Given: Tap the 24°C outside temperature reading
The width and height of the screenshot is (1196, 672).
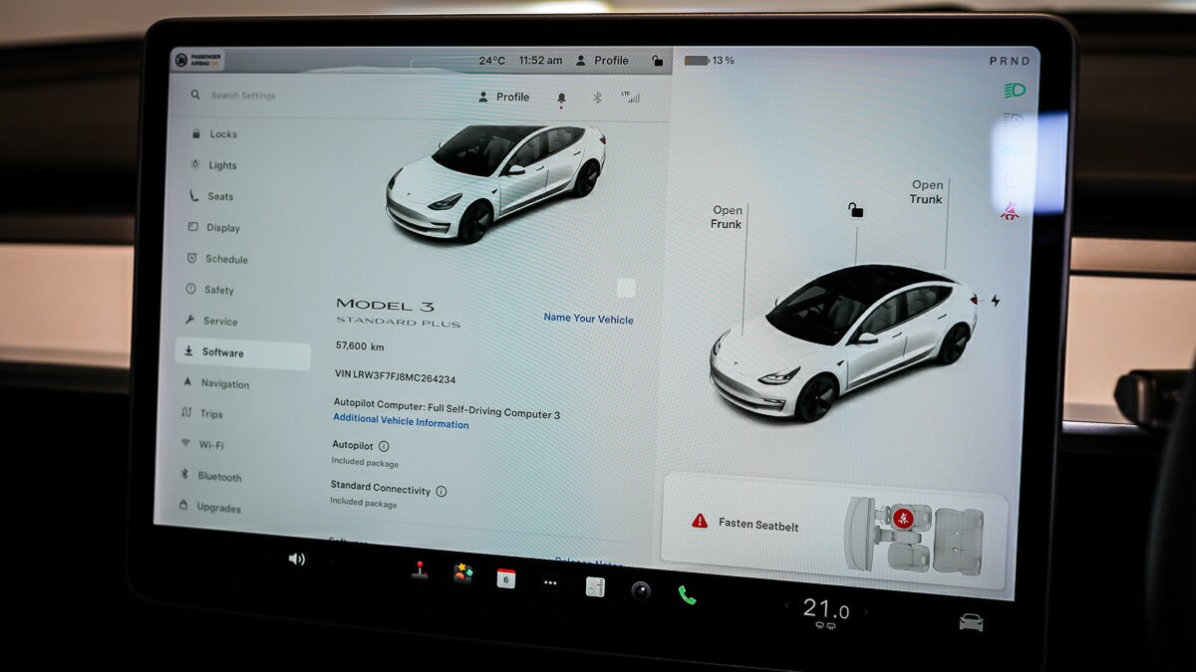Looking at the screenshot, I should [491, 61].
